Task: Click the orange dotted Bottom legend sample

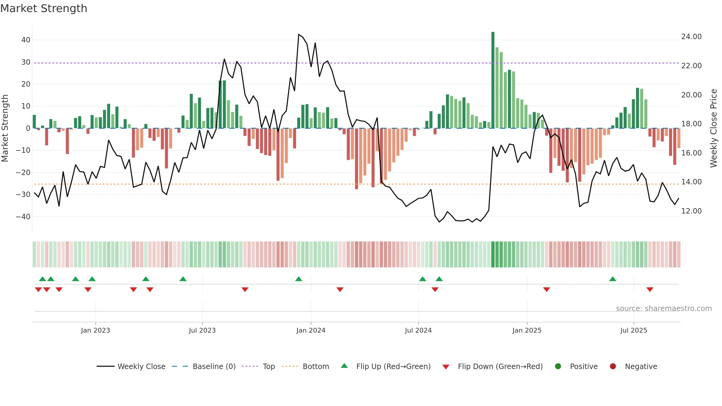Action: (x=290, y=366)
